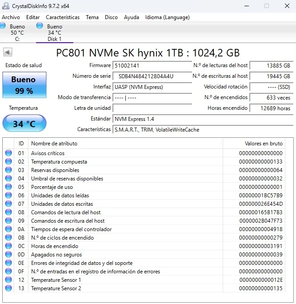The height and width of the screenshot is (304, 296).
Task: Click power-on count 633 veces
Action: (x=272, y=97)
